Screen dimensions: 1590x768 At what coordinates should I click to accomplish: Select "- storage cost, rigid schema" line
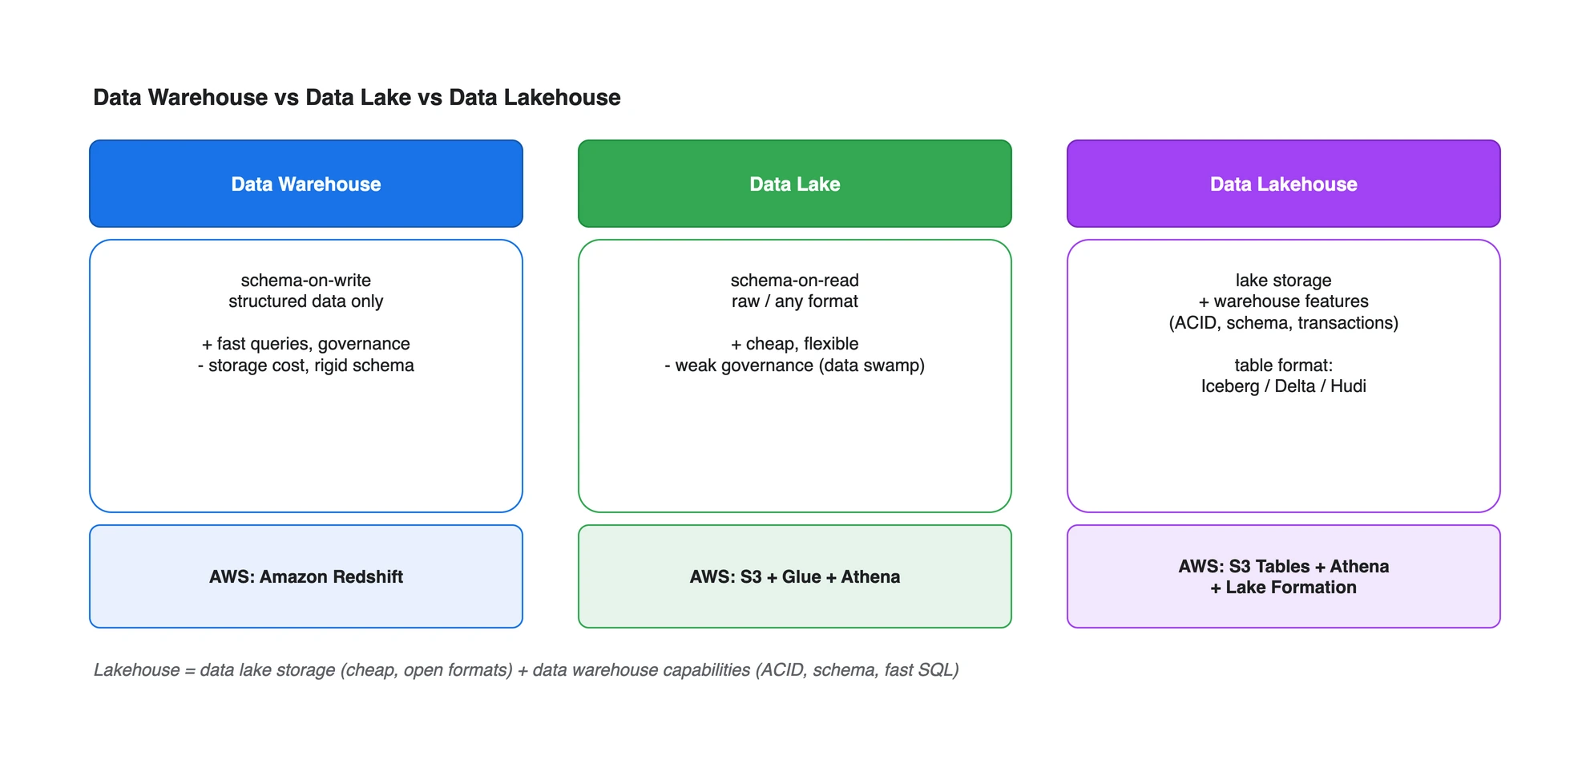click(306, 366)
